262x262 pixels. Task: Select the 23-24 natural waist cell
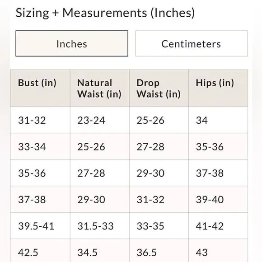click(100, 120)
